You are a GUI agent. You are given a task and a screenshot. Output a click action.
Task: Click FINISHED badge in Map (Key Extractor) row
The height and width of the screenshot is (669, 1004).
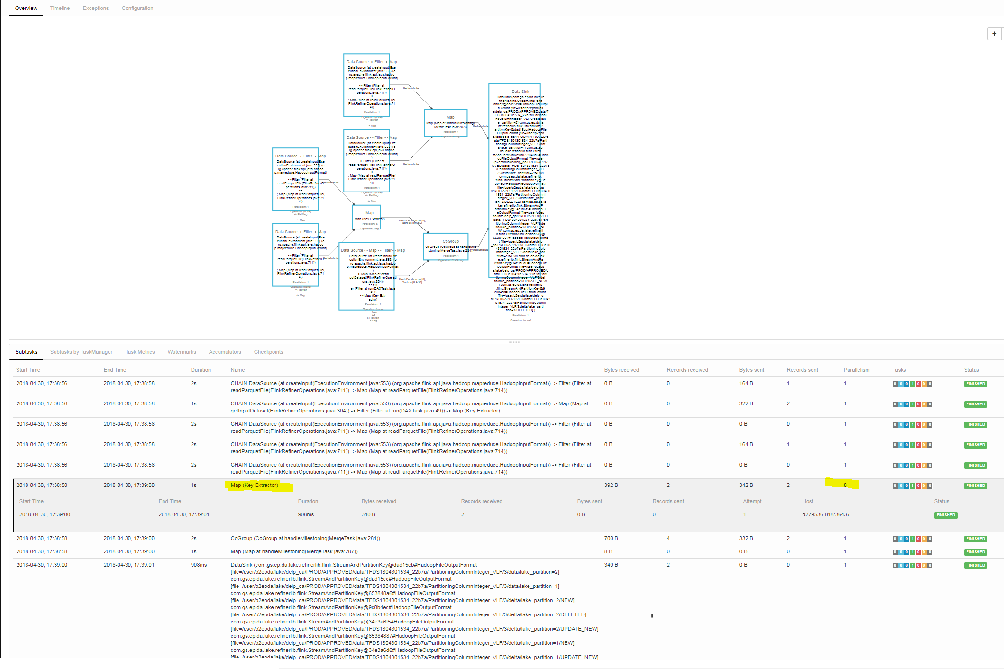click(975, 486)
